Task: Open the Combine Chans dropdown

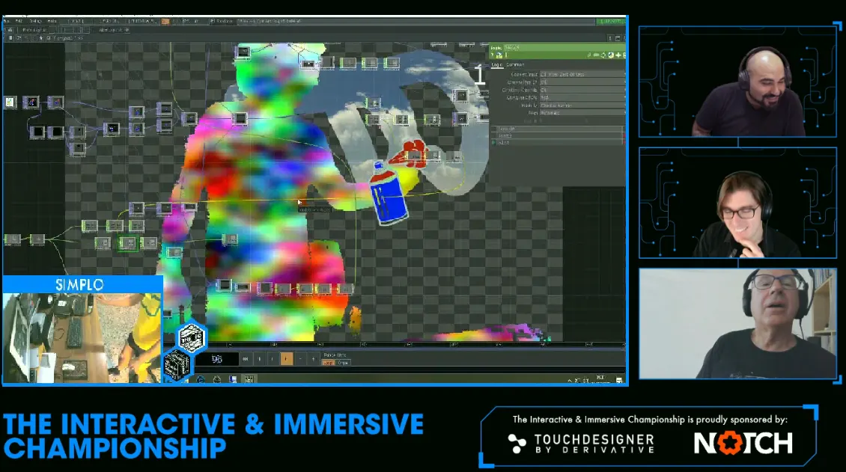Action: point(582,90)
